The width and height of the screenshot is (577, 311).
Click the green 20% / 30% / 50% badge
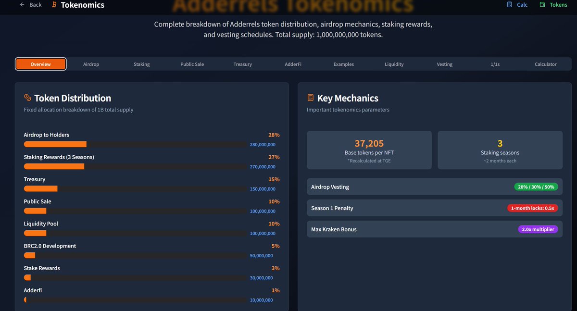tap(536, 187)
